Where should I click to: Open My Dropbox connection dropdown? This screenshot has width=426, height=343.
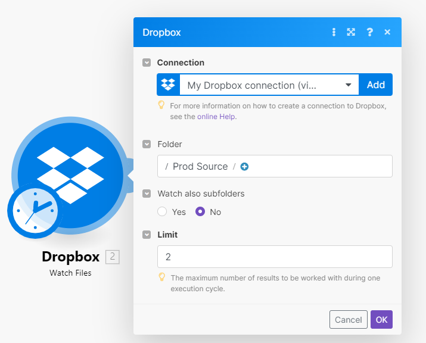(269, 85)
